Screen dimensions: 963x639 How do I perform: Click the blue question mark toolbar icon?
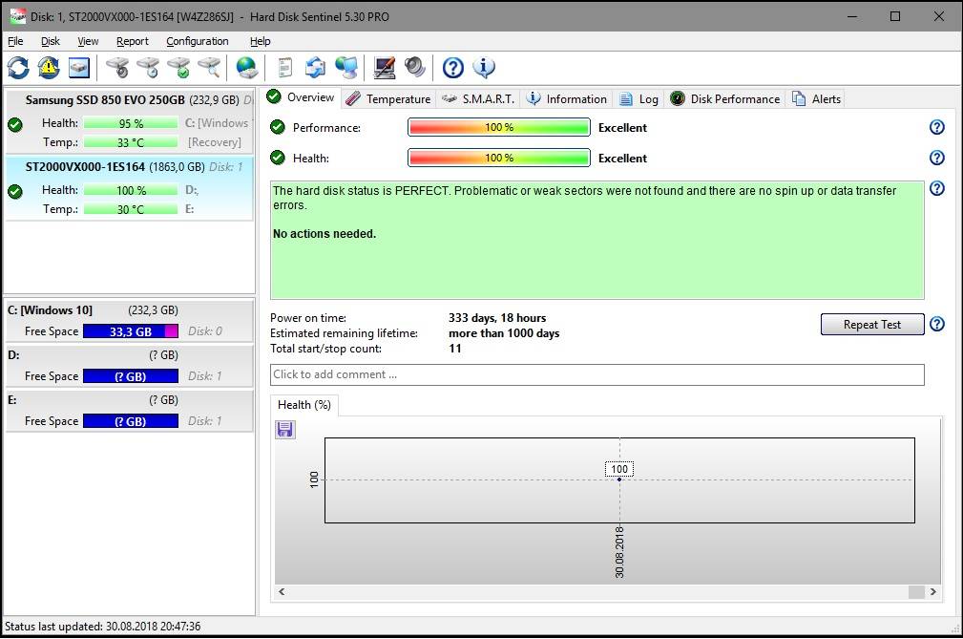[453, 68]
